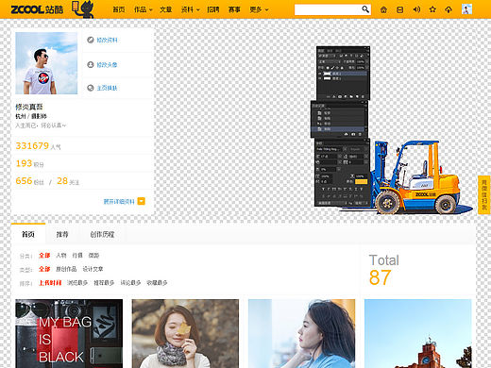The height and width of the screenshot is (368, 491).
Task: Go to 首页 in the top navigation
Action: (119, 9)
